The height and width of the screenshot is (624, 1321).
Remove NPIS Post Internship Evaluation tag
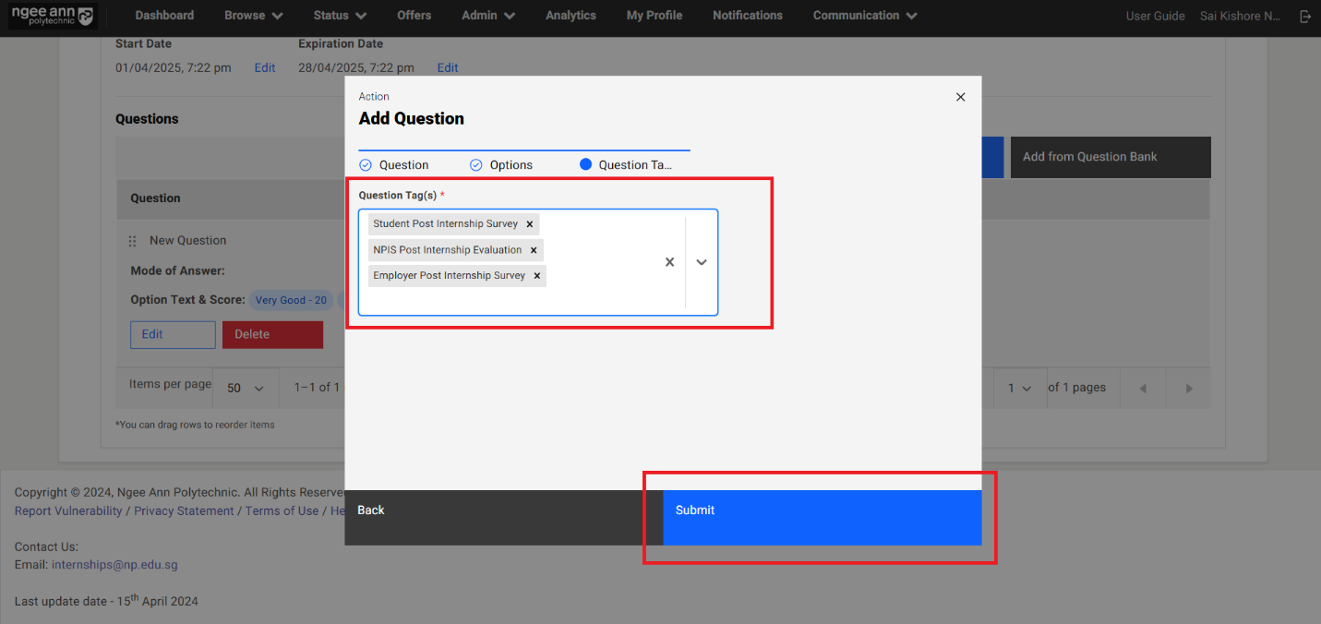(534, 250)
